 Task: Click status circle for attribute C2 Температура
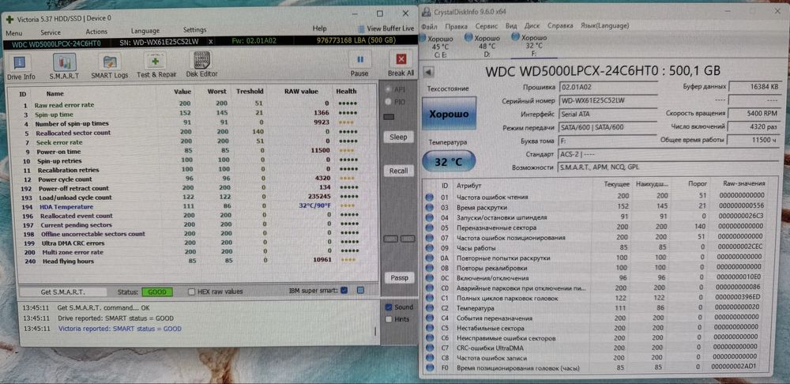tap(429, 308)
